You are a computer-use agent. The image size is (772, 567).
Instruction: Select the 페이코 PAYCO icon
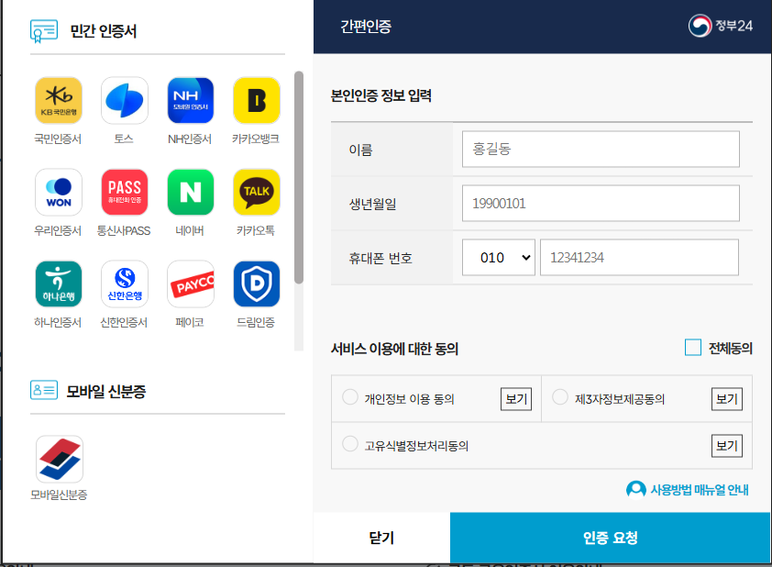(x=191, y=284)
